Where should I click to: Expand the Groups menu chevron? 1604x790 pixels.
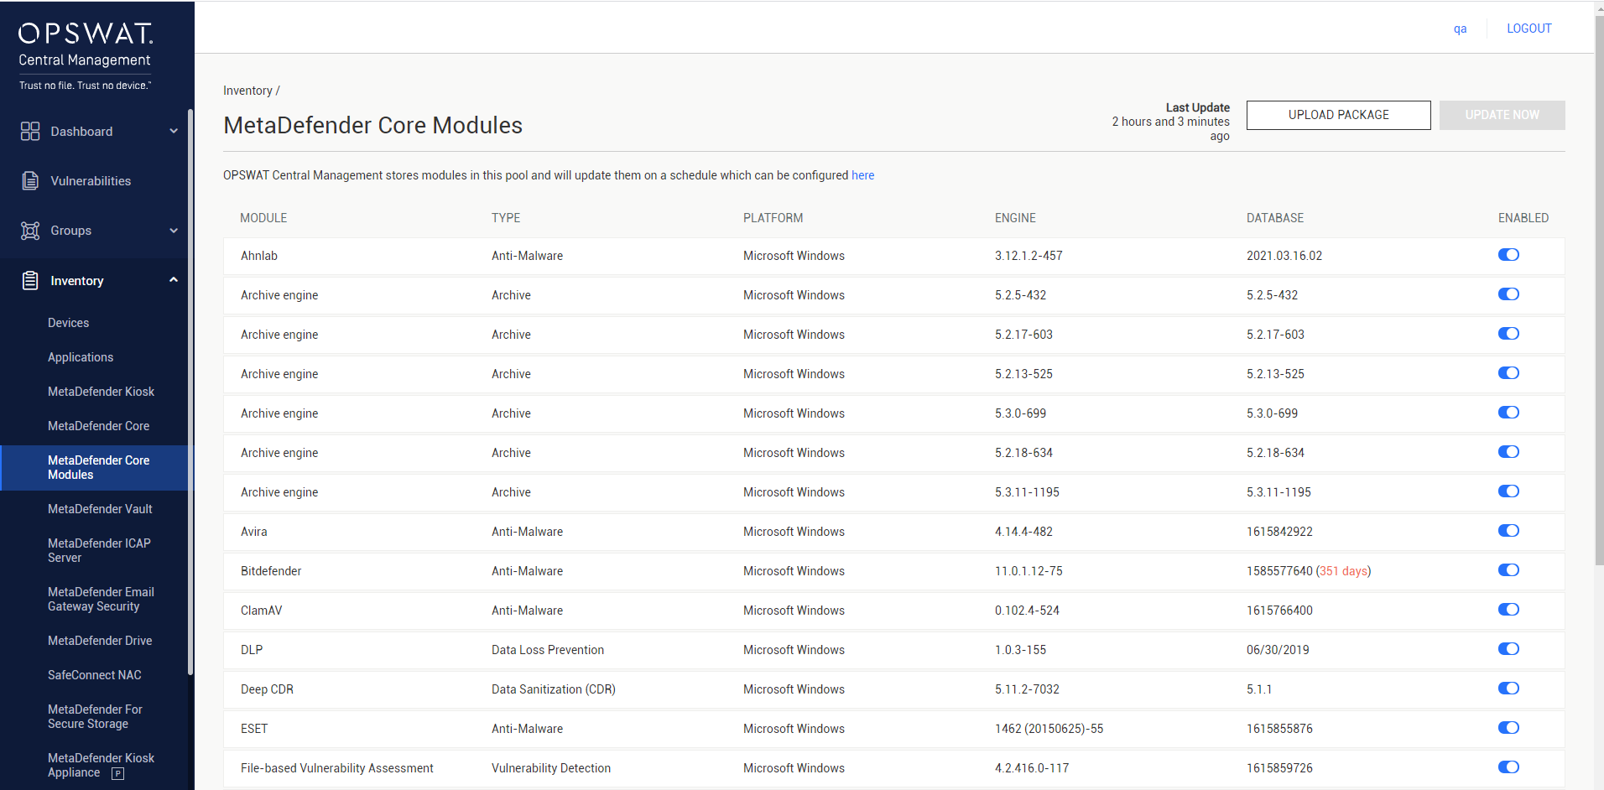[x=174, y=231]
